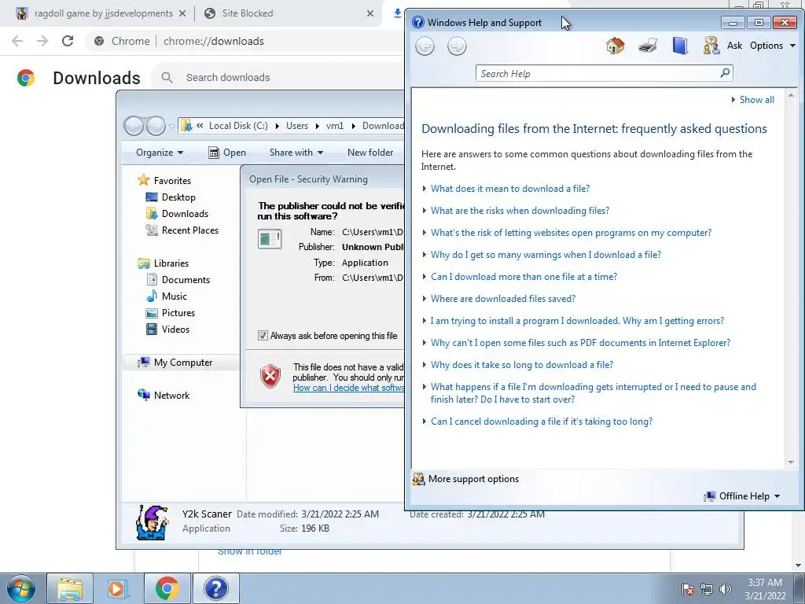Click Explorer Forward button
Viewport: 805px width, 604px height.
click(156, 126)
